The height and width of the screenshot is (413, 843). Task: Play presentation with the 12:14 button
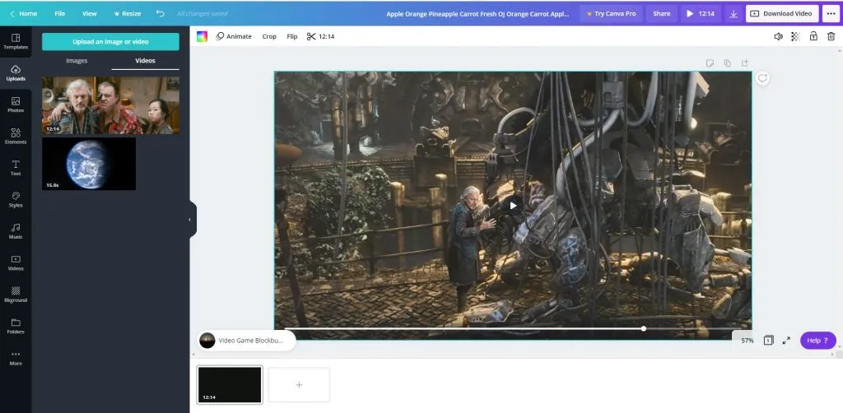click(701, 13)
